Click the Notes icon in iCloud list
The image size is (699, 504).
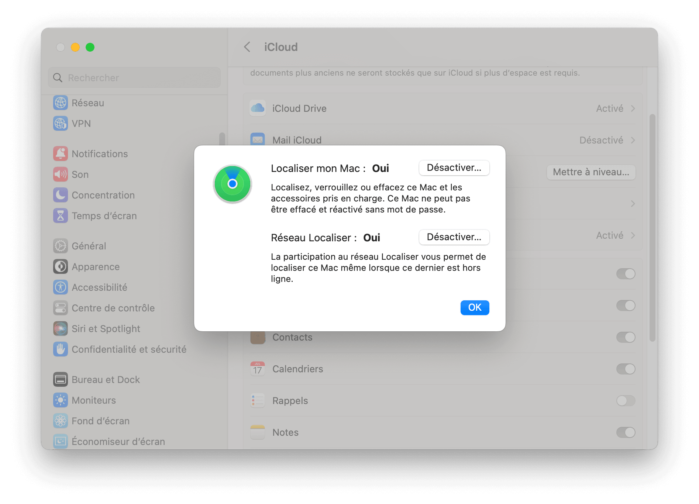point(258,432)
